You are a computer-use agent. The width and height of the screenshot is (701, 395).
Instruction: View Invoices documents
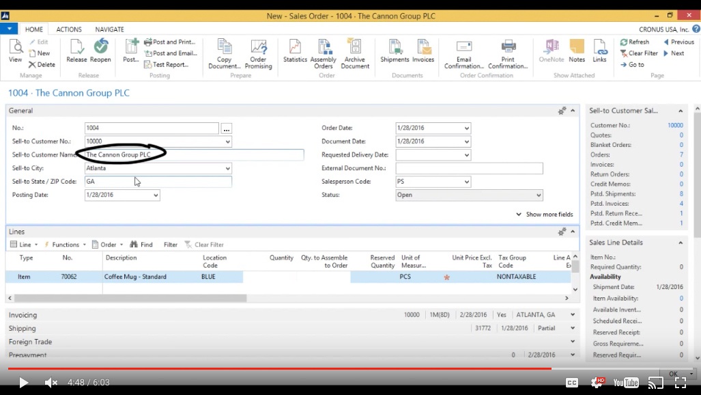(x=423, y=51)
